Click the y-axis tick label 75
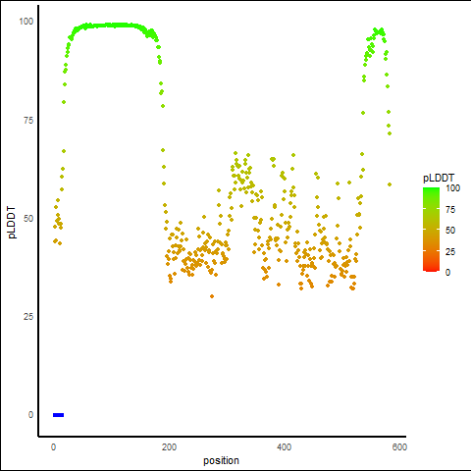 (x=28, y=121)
